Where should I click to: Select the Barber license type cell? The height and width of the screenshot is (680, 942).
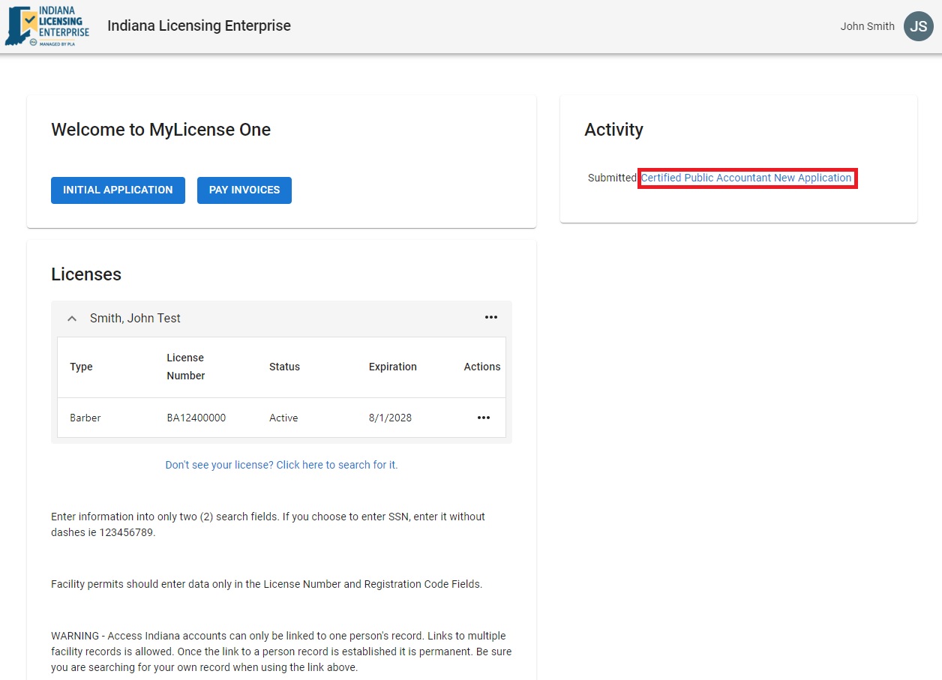[85, 418]
